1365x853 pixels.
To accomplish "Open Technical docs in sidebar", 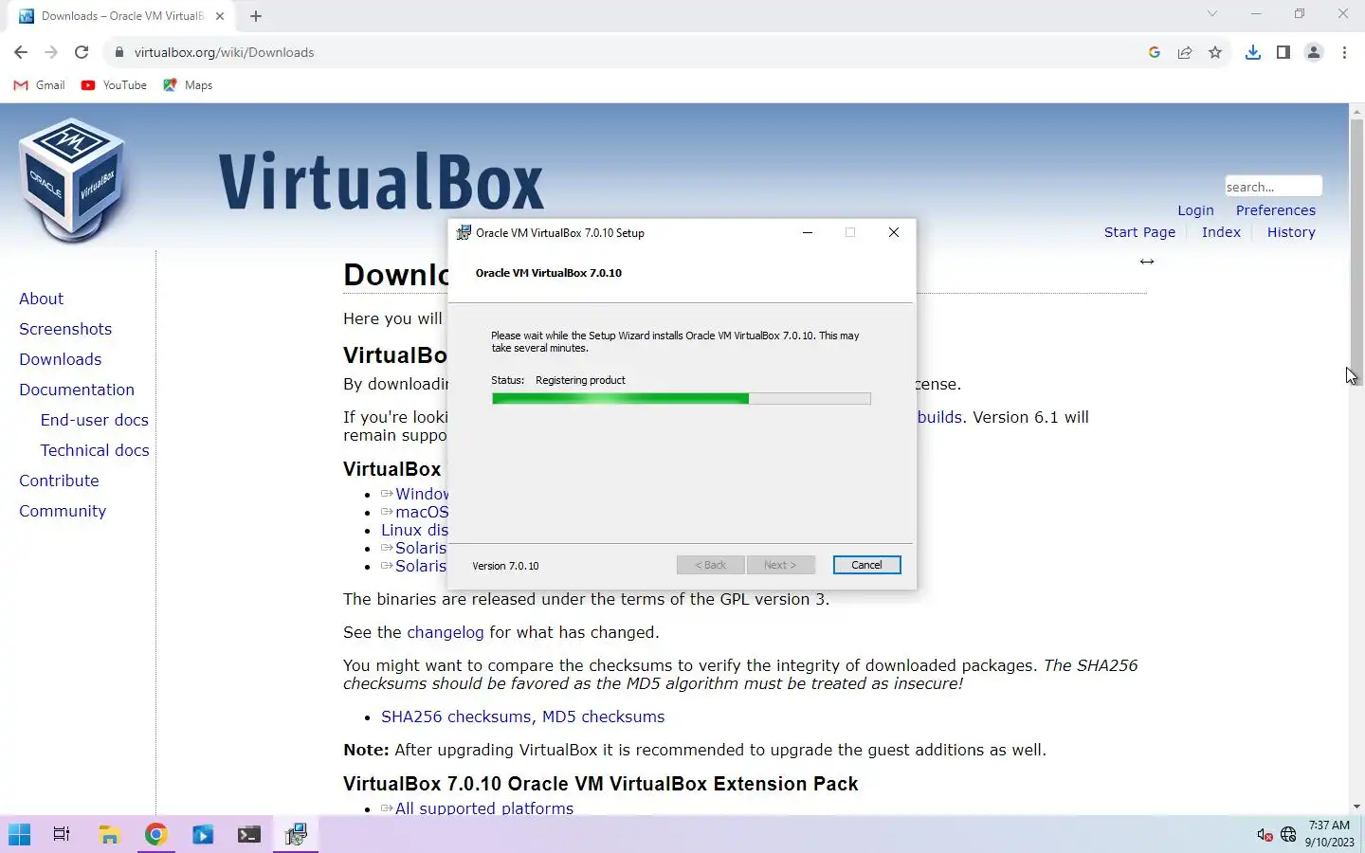I will pos(95,450).
